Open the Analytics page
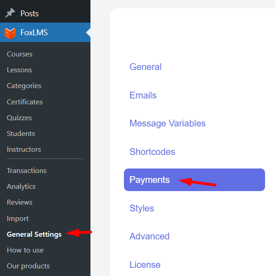This screenshot has width=275, height=276. pos(21,187)
